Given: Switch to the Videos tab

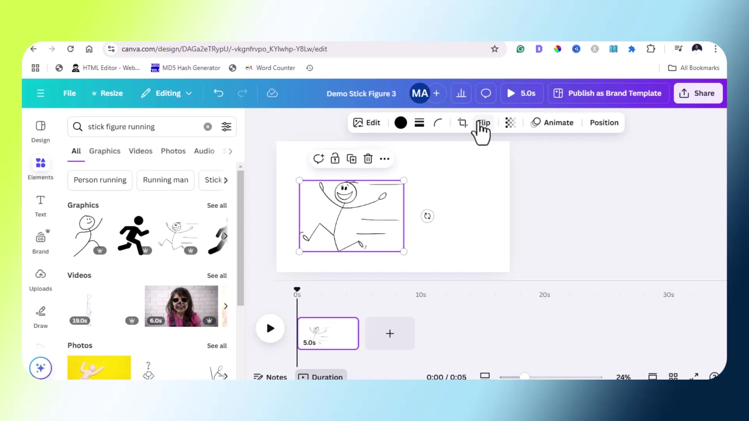Looking at the screenshot, I should coord(140,151).
